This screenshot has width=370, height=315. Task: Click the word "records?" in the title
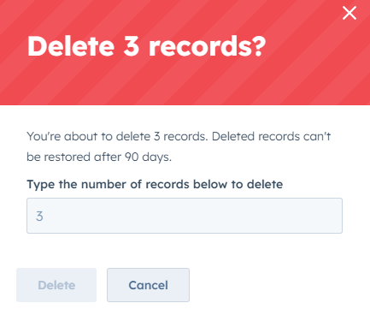coord(208,46)
